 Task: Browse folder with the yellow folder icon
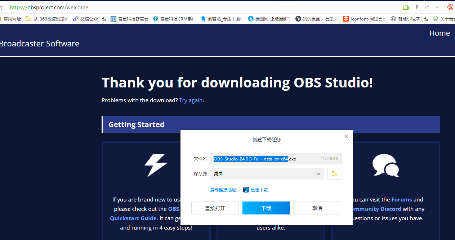coord(334,174)
